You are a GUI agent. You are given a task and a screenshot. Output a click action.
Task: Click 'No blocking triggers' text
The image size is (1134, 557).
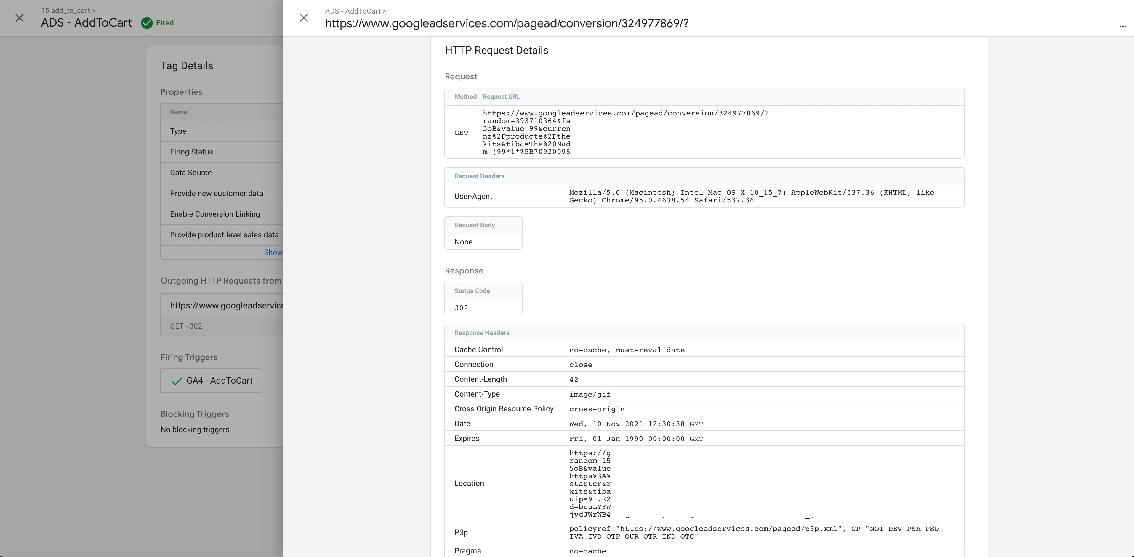195,430
